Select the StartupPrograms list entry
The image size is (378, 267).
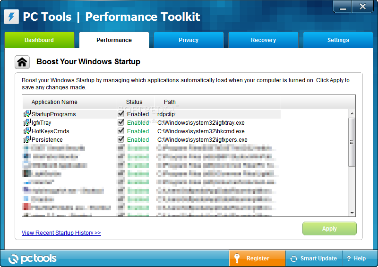point(152,114)
